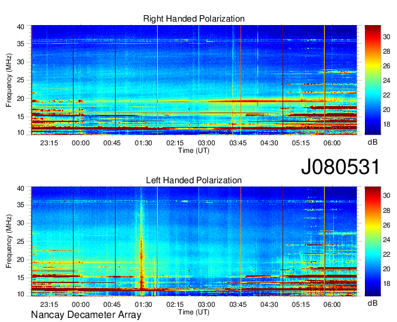Click the 04:30 tick on Left Handed time axis

coord(269,304)
